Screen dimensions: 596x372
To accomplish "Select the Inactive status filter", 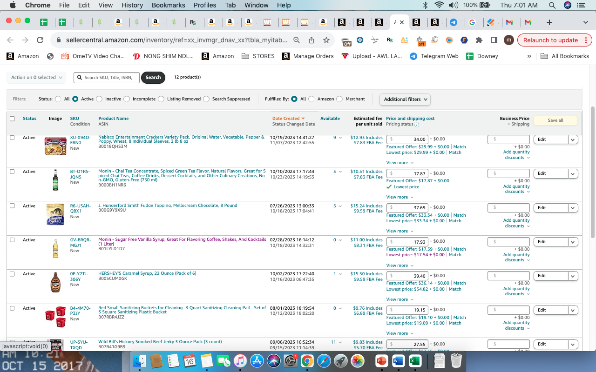I will click(x=99, y=99).
